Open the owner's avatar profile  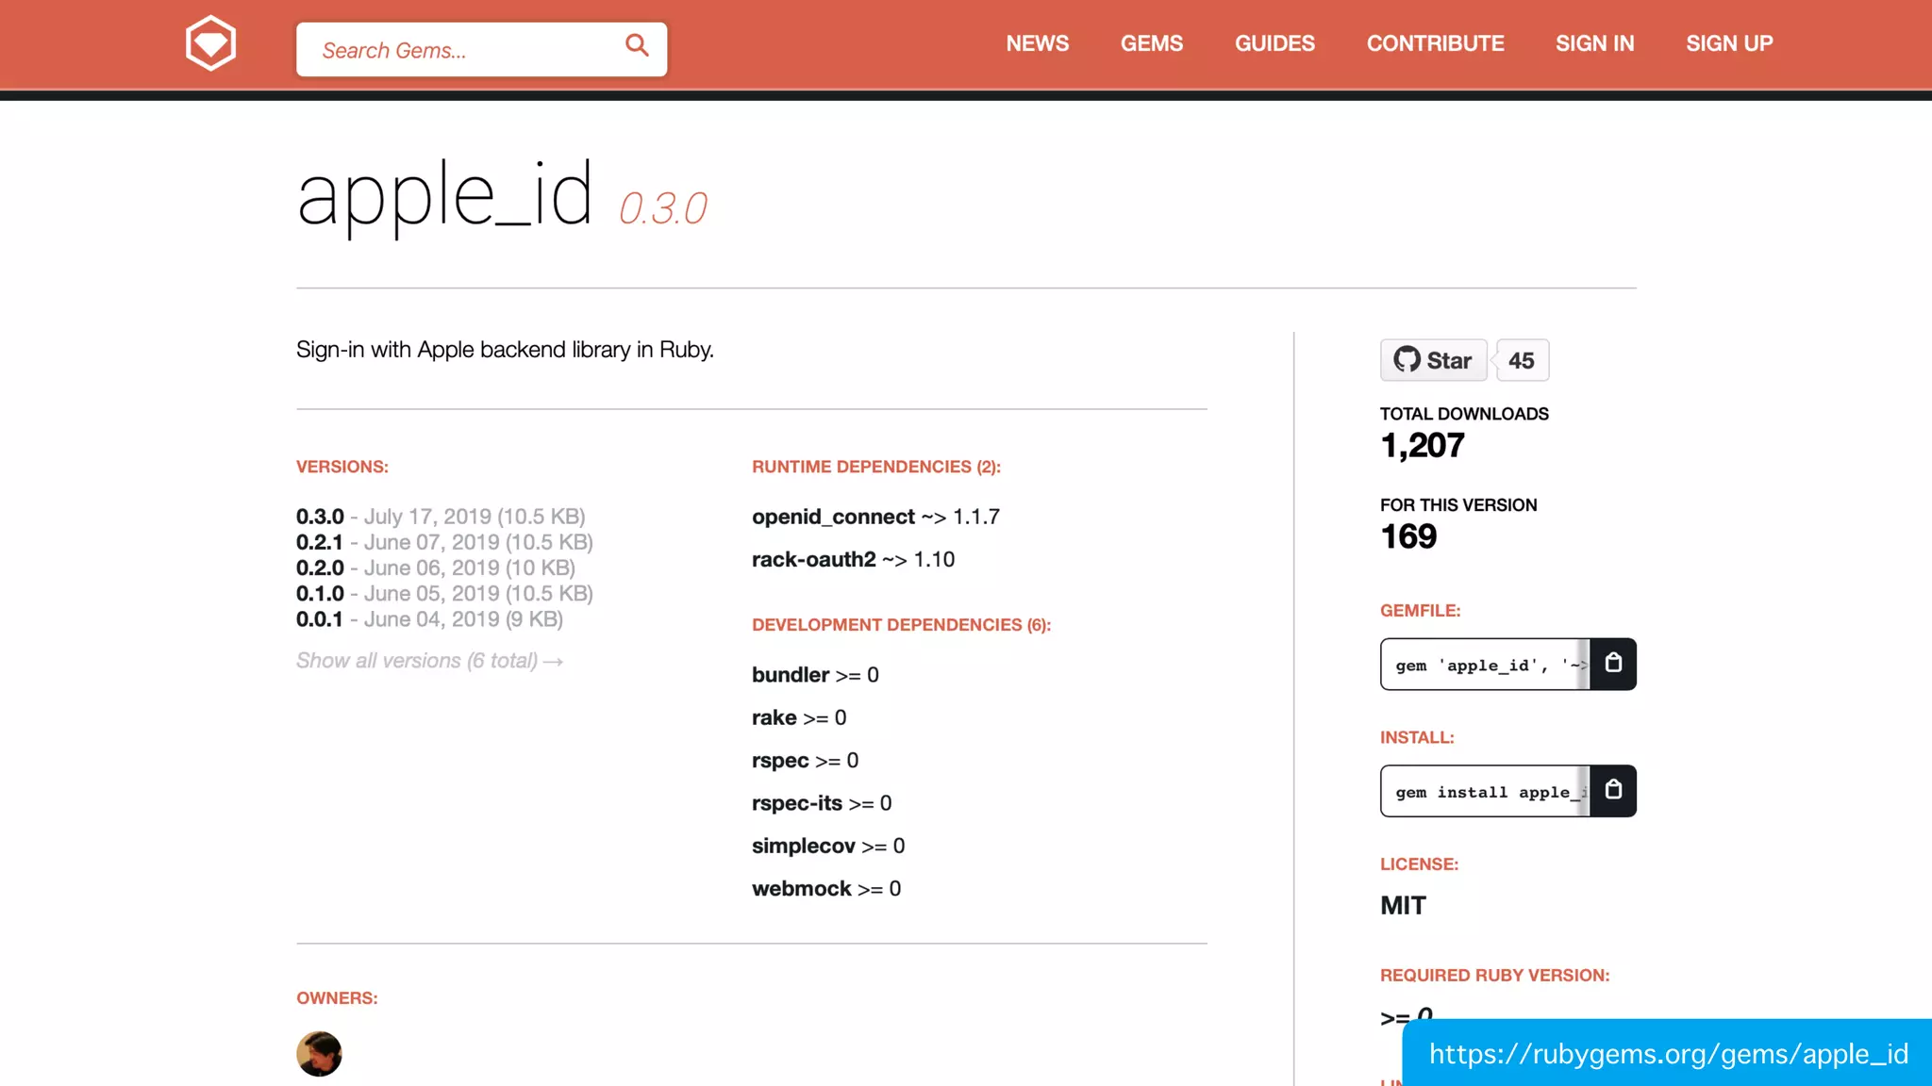pyautogui.click(x=319, y=1053)
